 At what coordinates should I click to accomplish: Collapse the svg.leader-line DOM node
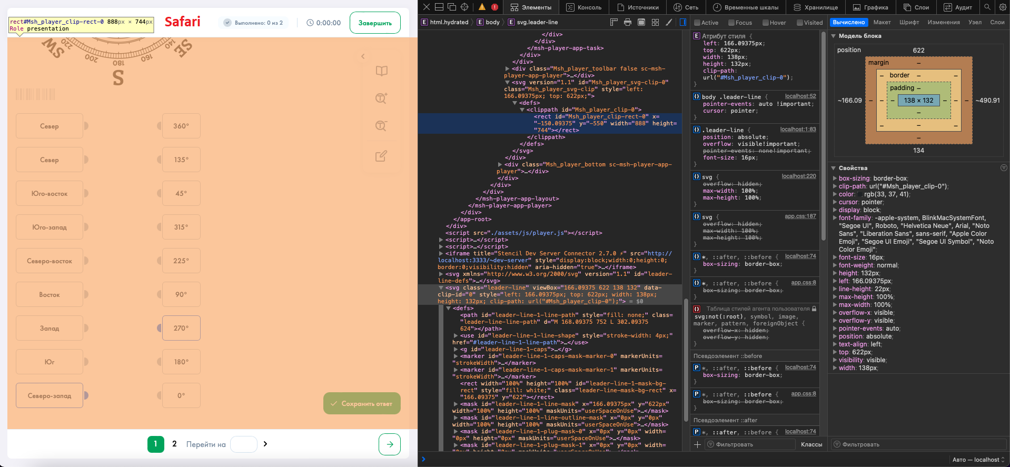point(441,287)
